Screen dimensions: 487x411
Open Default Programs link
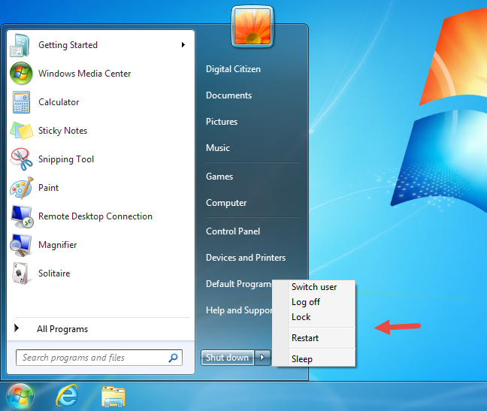[239, 284]
